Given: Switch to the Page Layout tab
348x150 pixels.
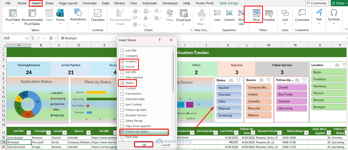Looking at the screenshot, I should pos(68,3).
